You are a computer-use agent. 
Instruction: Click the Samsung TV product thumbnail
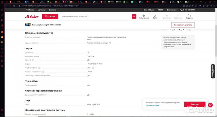(28, 25)
